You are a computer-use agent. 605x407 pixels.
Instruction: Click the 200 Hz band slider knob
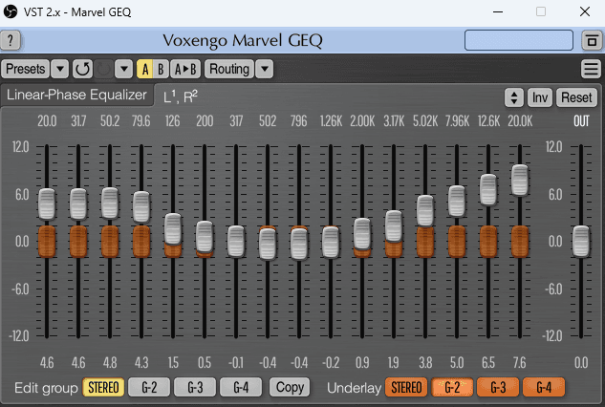[x=205, y=237]
